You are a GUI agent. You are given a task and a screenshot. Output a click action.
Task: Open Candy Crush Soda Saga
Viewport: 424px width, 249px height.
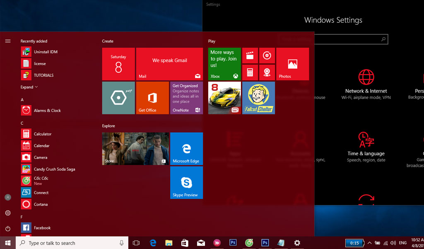click(54, 169)
